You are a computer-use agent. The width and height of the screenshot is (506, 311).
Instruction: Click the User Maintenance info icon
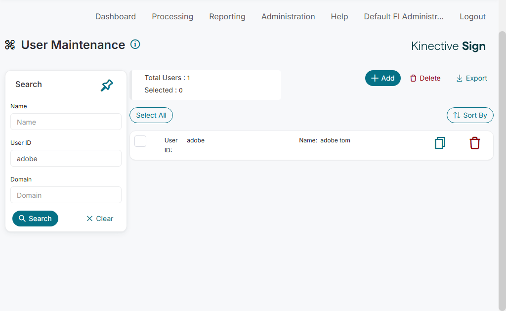pos(135,44)
